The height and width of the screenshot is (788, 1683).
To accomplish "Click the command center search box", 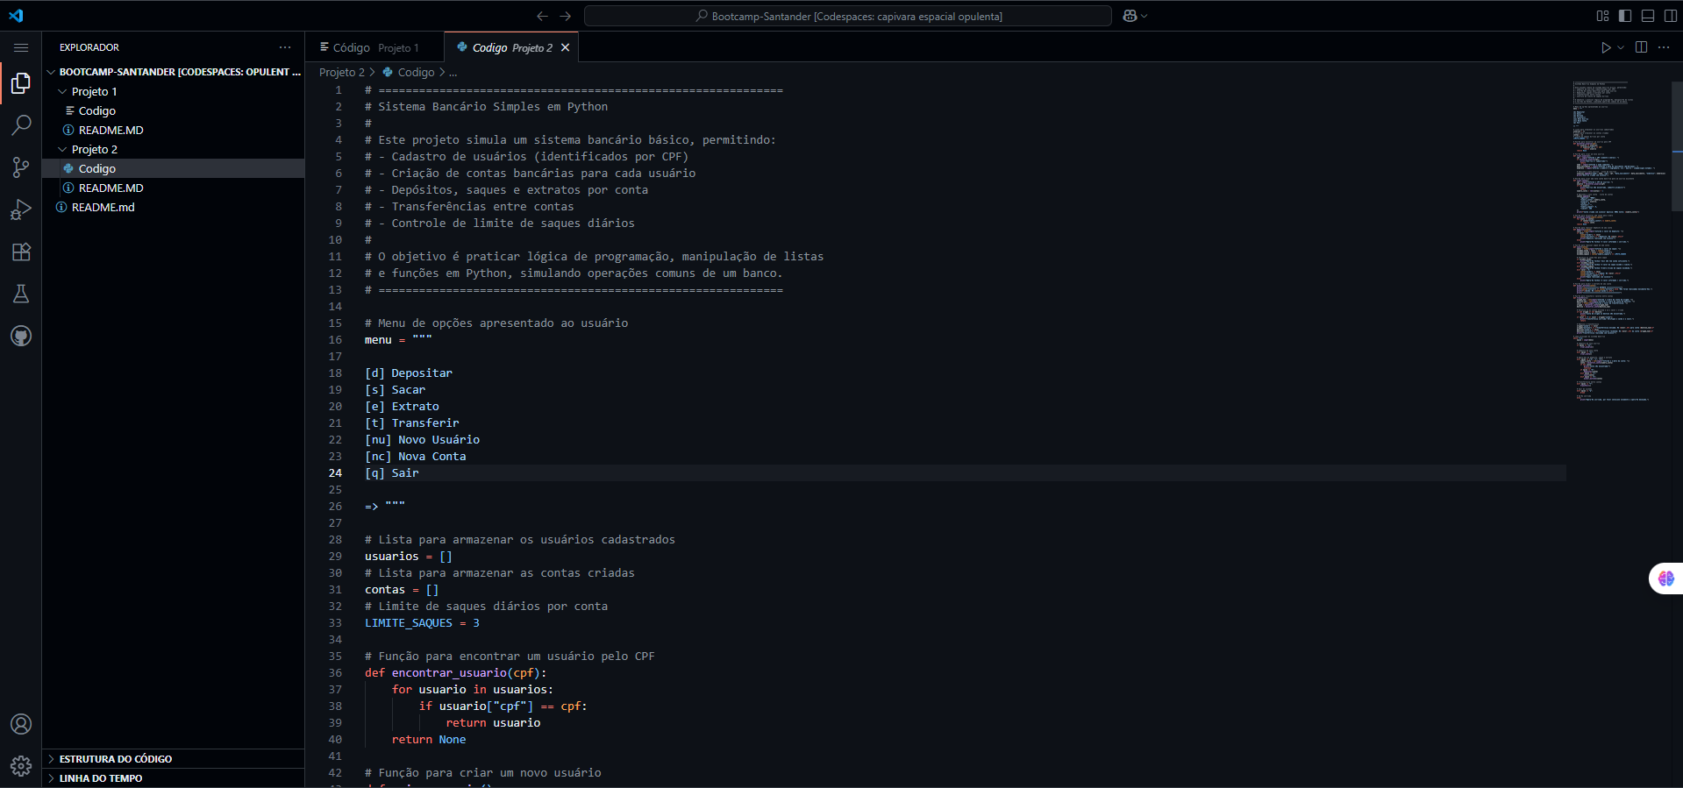I will point(847,16).
